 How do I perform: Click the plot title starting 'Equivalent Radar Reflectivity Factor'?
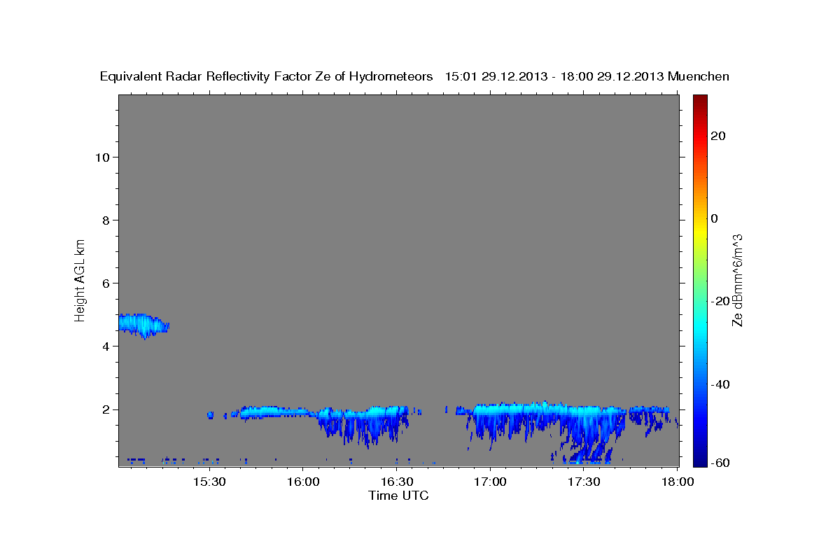pyautogui.click(x=414, y=76)
